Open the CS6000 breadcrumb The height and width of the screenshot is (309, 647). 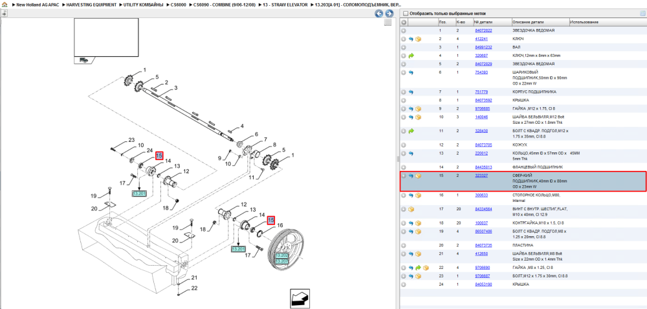click(178, 5)
